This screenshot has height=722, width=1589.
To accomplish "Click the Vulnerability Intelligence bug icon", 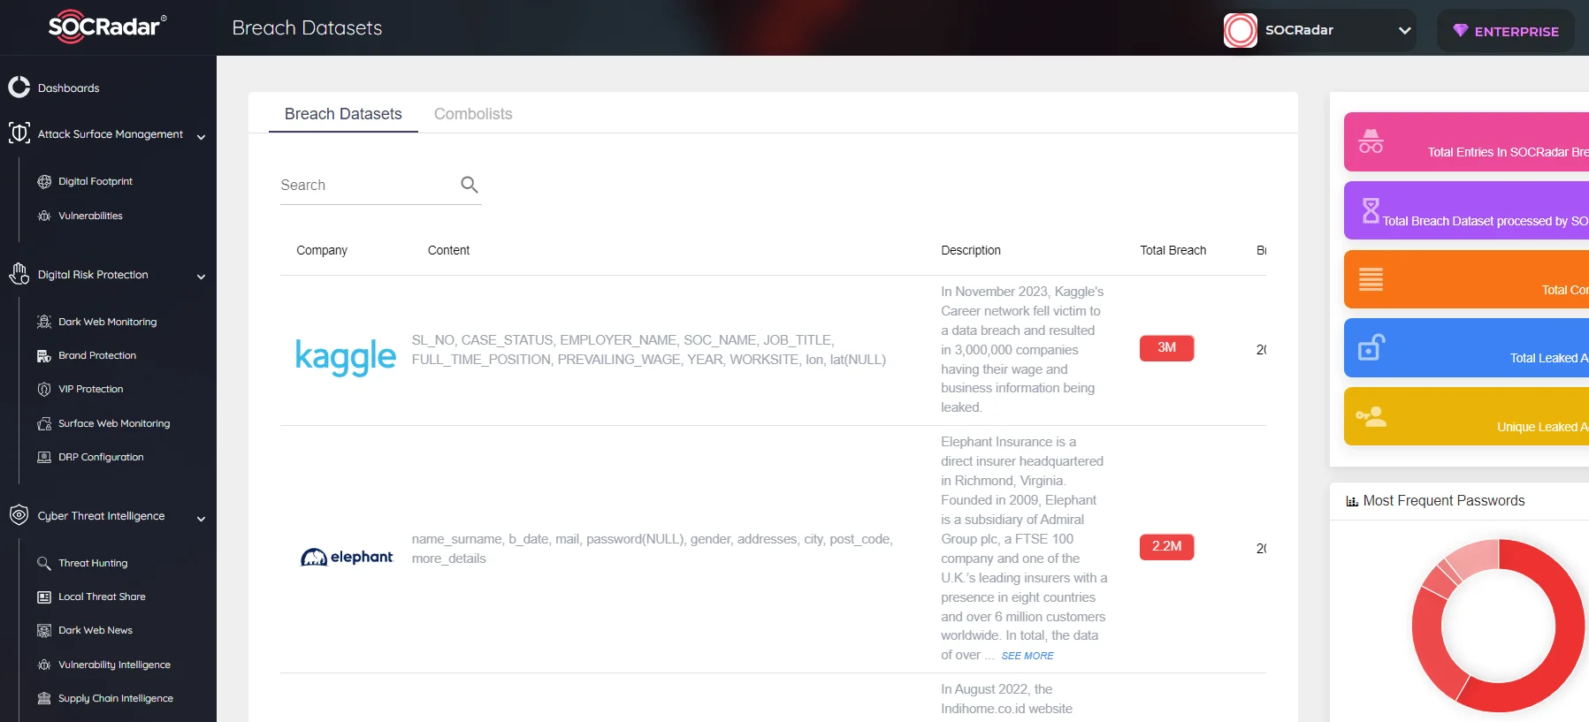I will pyautogui.click(x=44, y=665).
